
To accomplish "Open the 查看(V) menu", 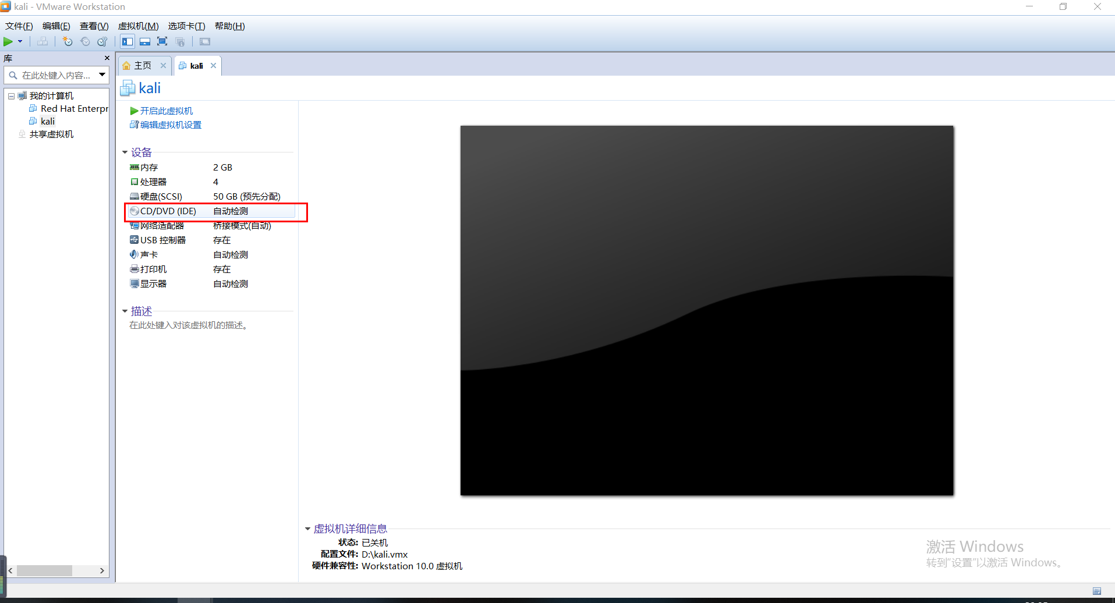I will [94, 26].
